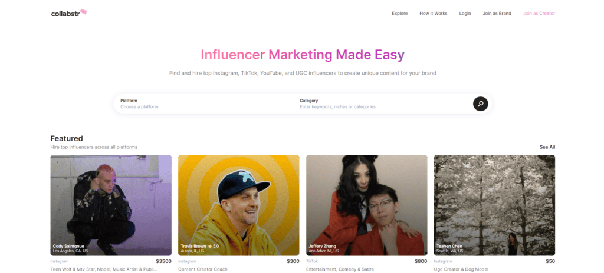Go to How It Works page

point(433,13)
